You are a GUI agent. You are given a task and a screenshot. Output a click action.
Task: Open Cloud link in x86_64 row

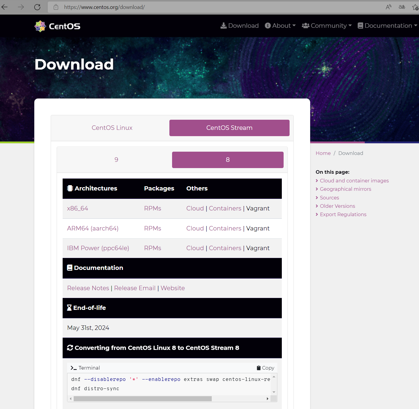(195, 208)
